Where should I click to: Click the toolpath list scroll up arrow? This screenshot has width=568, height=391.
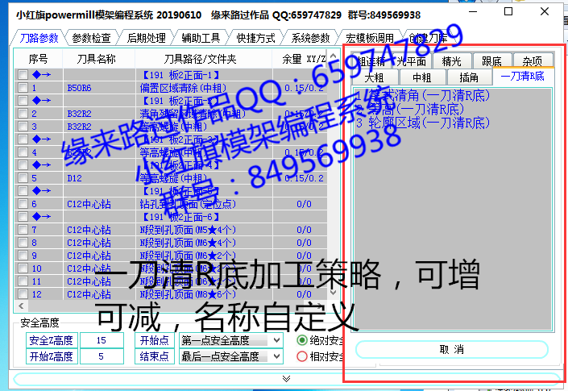[334, 56]
